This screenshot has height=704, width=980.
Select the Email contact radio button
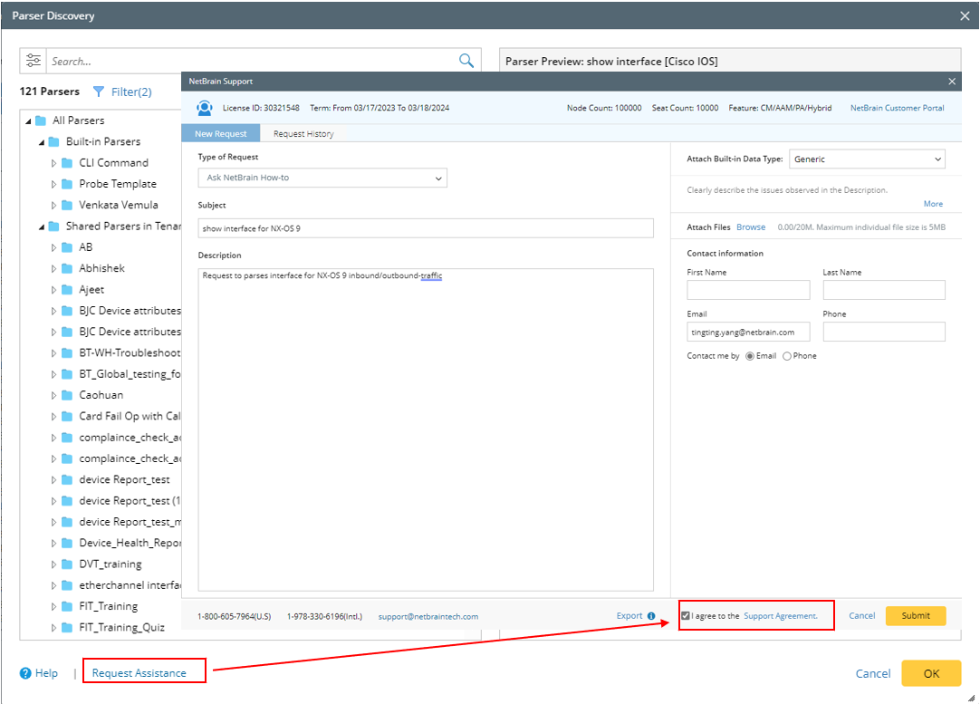[x=750, y=356]
